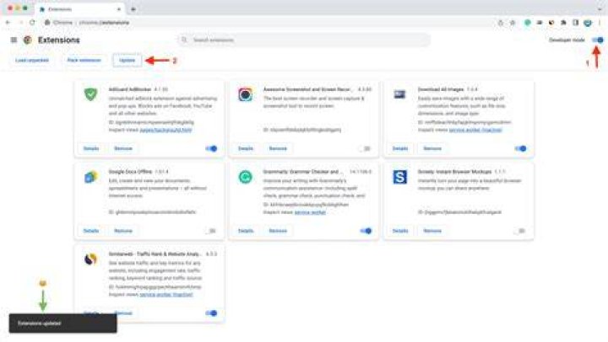608x342 pixels.
Task: Click the chrome://extensions address bar
Action: (268, 23)
